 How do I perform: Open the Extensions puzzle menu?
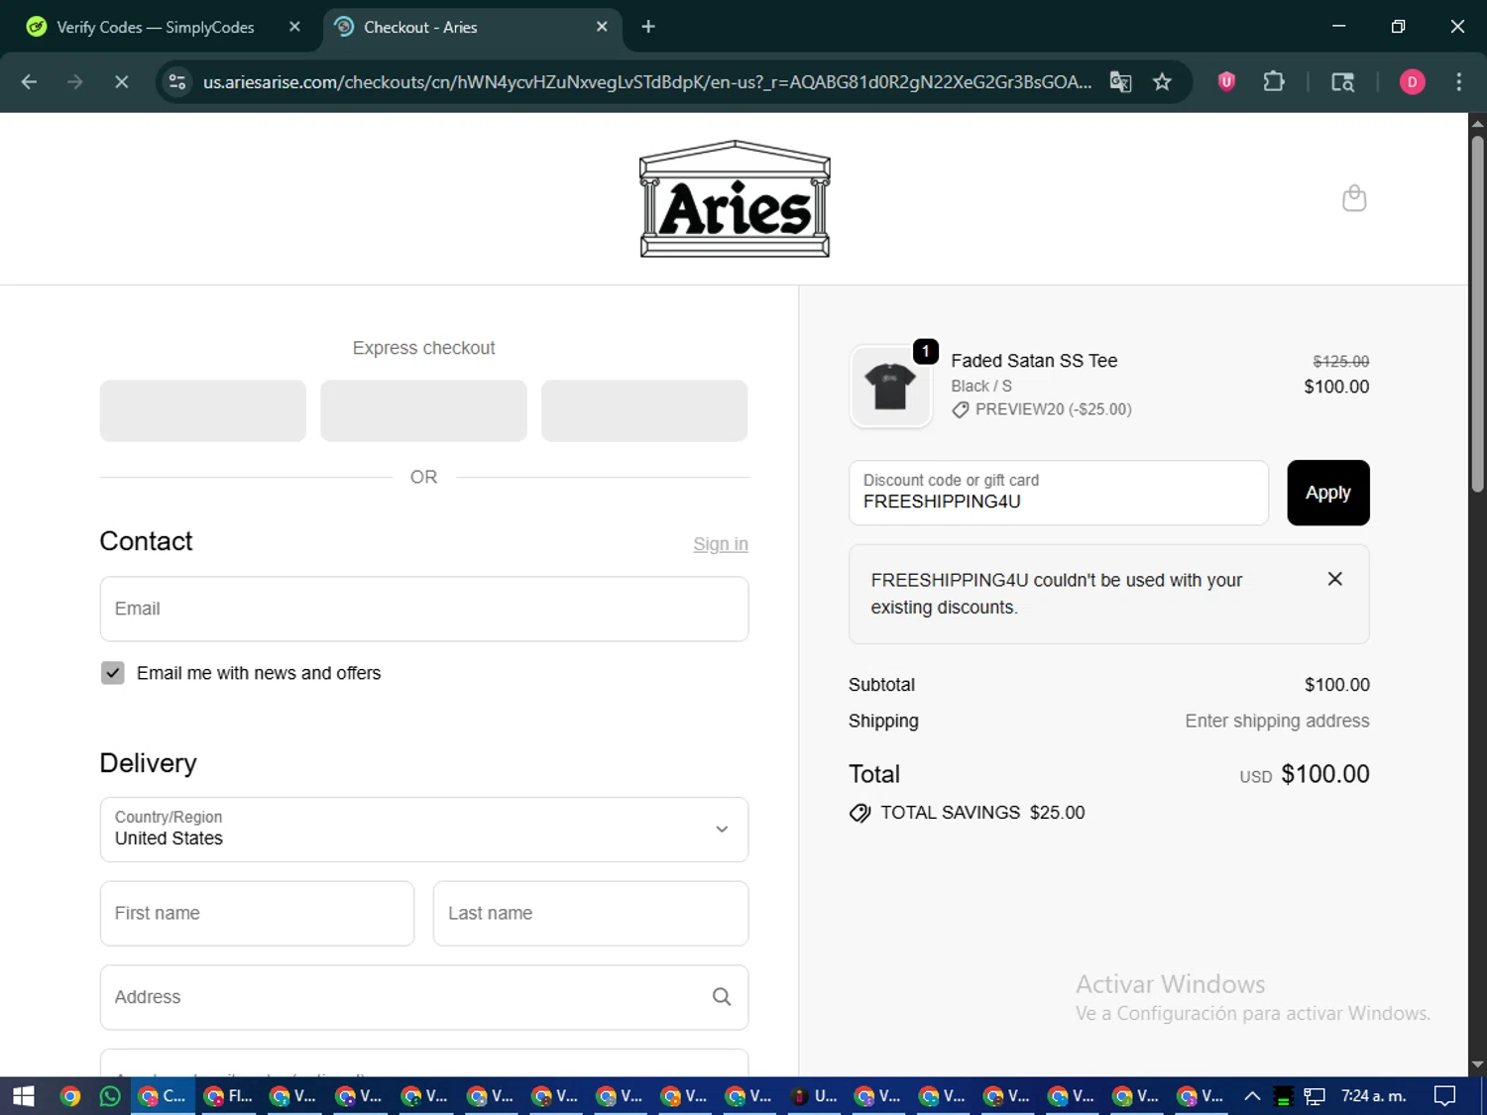(x=1274, y=82)
